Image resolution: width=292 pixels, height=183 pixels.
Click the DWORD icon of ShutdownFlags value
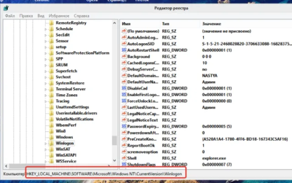point(124,164)
